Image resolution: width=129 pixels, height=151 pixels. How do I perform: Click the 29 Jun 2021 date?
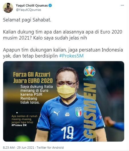tap(26, 148)
